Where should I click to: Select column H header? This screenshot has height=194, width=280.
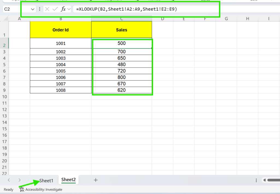pyautogui.click(x=247, y=19)
